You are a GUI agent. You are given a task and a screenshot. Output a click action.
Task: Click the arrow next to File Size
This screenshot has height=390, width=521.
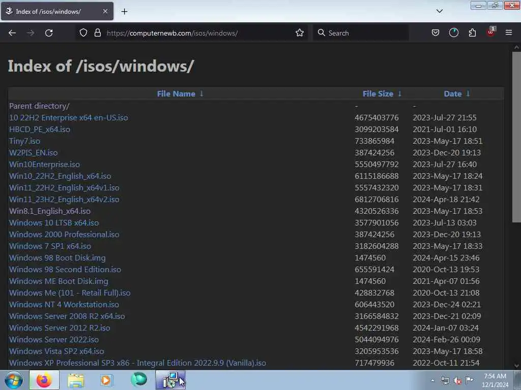pos(400,93)
